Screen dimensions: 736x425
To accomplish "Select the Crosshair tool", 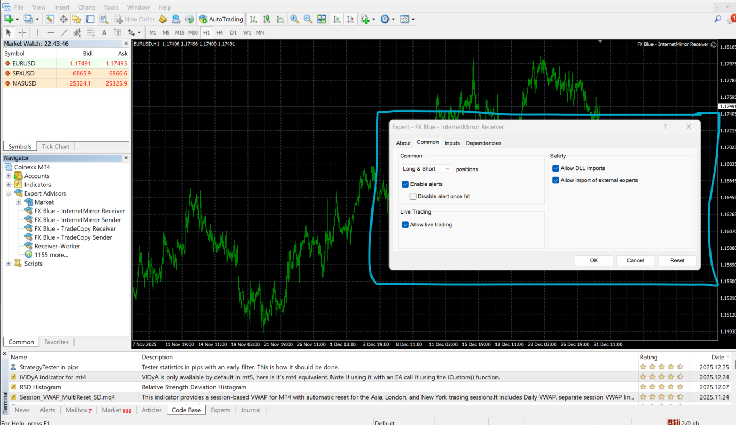I will coord(22,32).
